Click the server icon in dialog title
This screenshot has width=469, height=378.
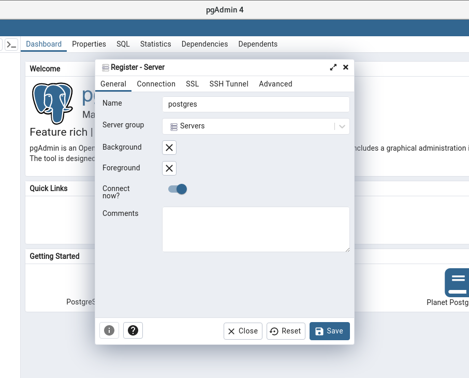[106, 67]
